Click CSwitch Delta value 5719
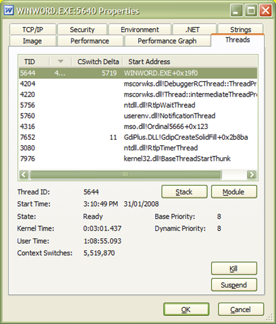The image size is (276, 324). pyautogui.click(x=109, y=73)
